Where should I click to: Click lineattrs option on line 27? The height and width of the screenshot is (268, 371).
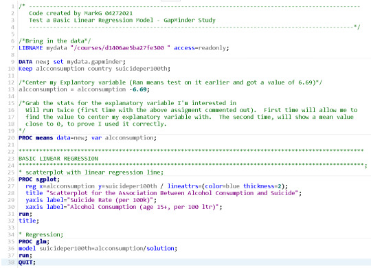183,186
